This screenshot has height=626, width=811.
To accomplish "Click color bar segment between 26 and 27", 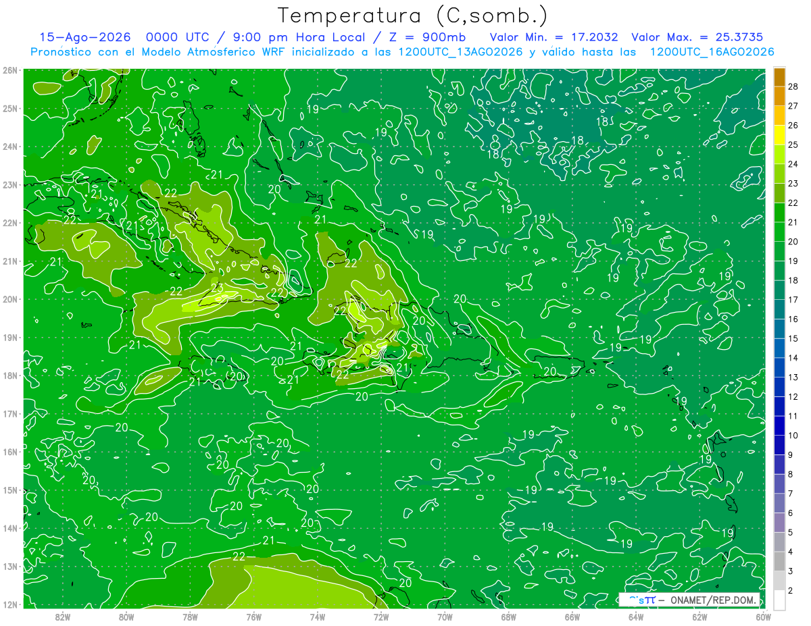I will pyautogui.click(x=779, y=115).
